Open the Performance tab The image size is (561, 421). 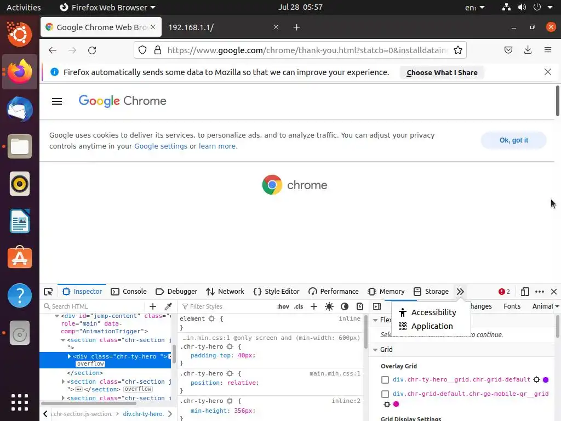pyautogui.click(x=334, y=292)
